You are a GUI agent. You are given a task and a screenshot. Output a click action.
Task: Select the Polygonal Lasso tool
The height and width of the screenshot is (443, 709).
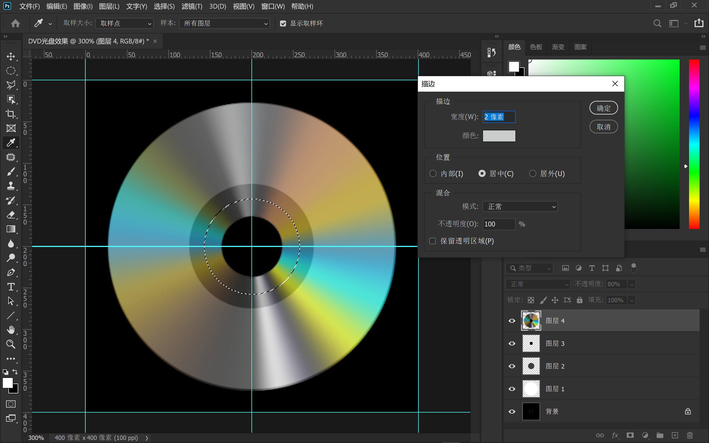[x=11, y=85]
